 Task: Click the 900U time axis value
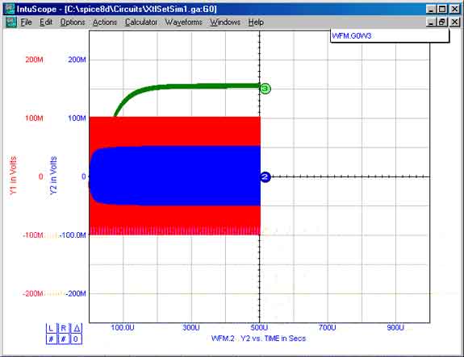(395, 327)
